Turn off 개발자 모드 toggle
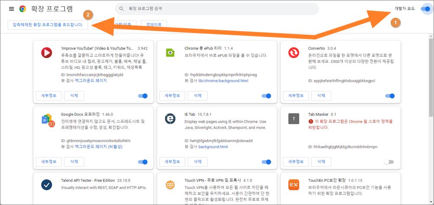This screenshot has height=205, width=434. click(x=425, y=9)
